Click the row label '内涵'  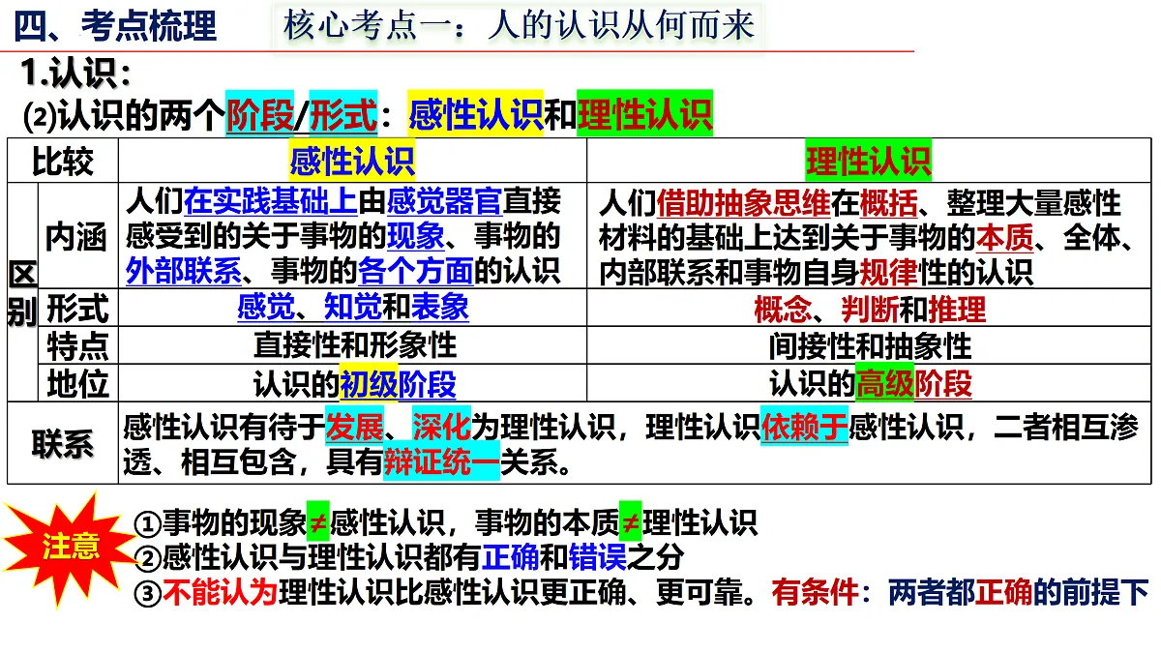[x=76, y=237]
